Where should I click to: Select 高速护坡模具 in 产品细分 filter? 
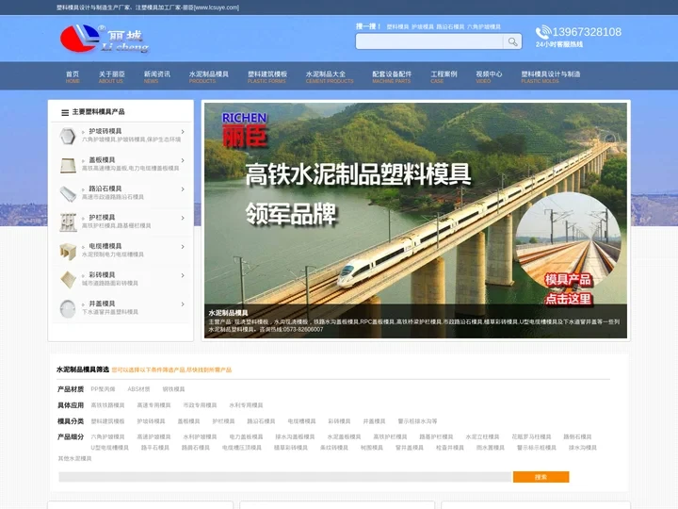click(x=153, y=436)
